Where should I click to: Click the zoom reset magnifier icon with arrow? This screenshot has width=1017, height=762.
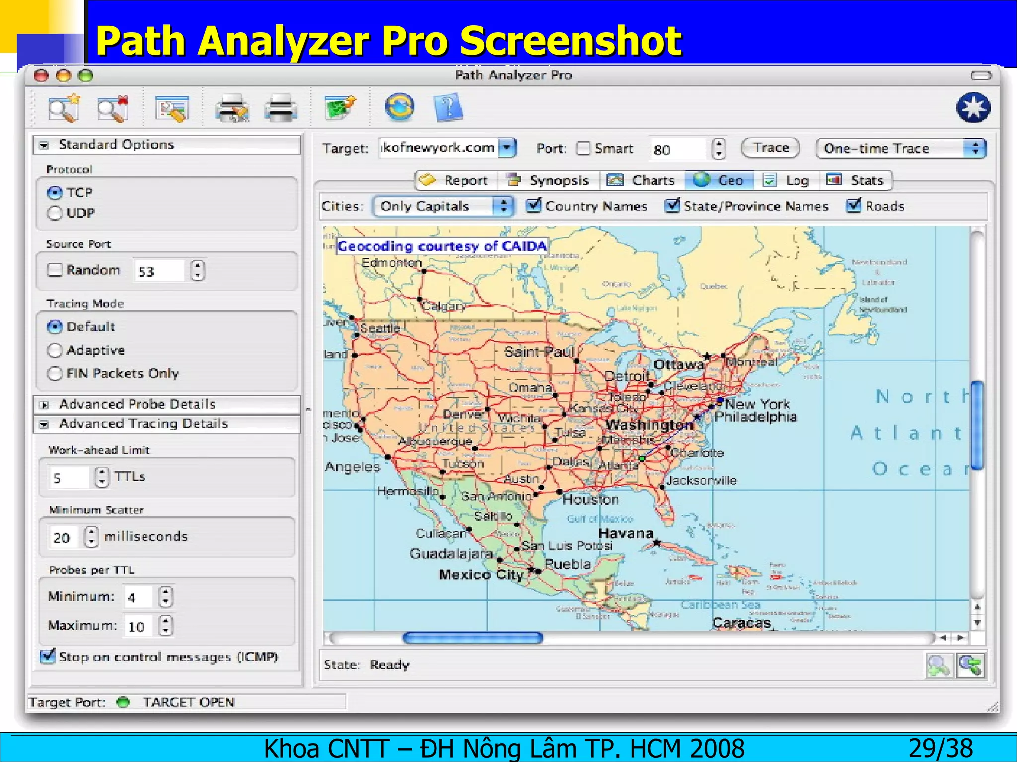click(x=971, y=665)
